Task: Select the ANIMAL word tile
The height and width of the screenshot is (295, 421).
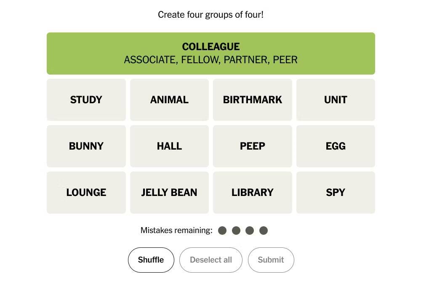Action: click(169, 100)
